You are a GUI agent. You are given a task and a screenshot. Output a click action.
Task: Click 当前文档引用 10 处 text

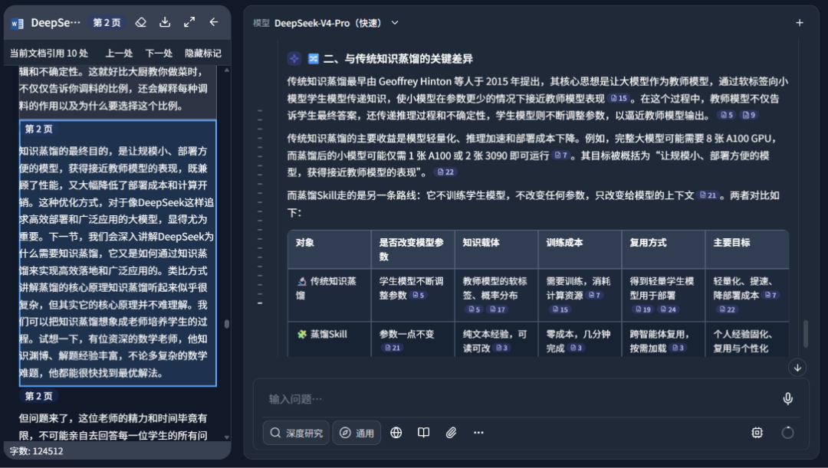[x=48, y=54]
